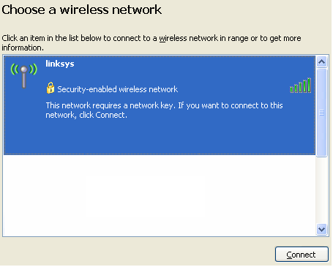The width and height of the screenshot is (333, 267).
Task: Click the blank blue area of linksys entry
Action: point(159,138)
